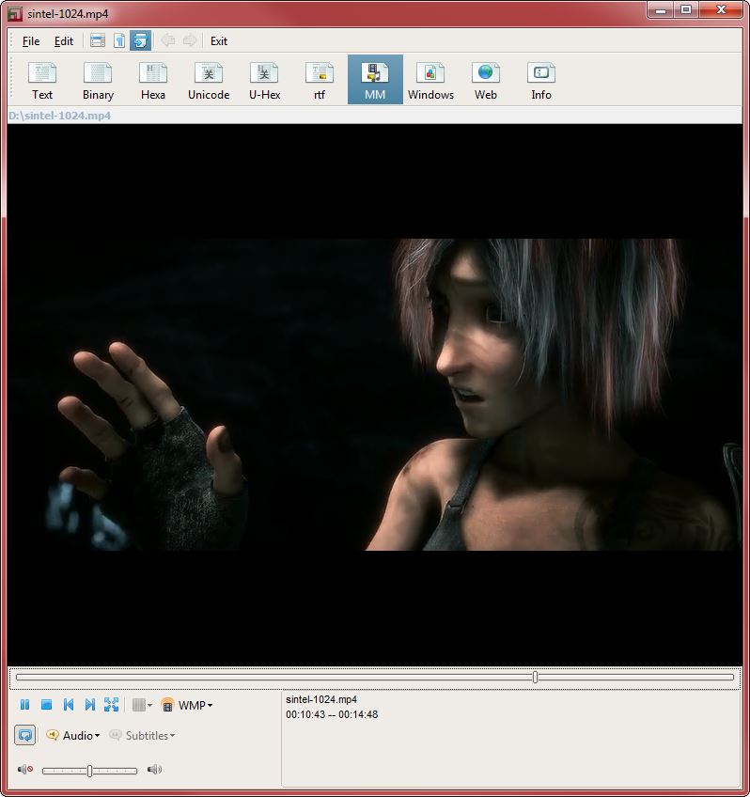Click the volume slider handle
This screenshot has width=750, height=797.
click(90, 771)
